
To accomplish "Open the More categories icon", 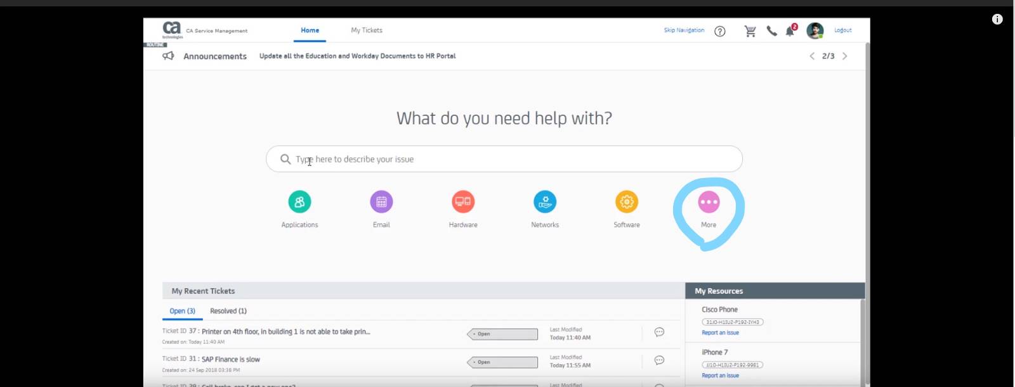I will click(x=709, y=202).
